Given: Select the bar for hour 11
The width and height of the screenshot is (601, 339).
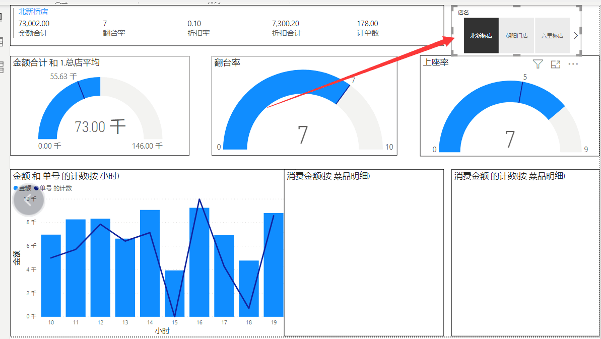Looking at the screenshot, I should tap(76, 268).
